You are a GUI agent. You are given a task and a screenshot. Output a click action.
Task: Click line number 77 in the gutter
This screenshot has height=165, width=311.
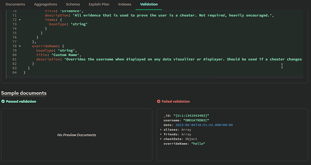click(x=14, y=42)
